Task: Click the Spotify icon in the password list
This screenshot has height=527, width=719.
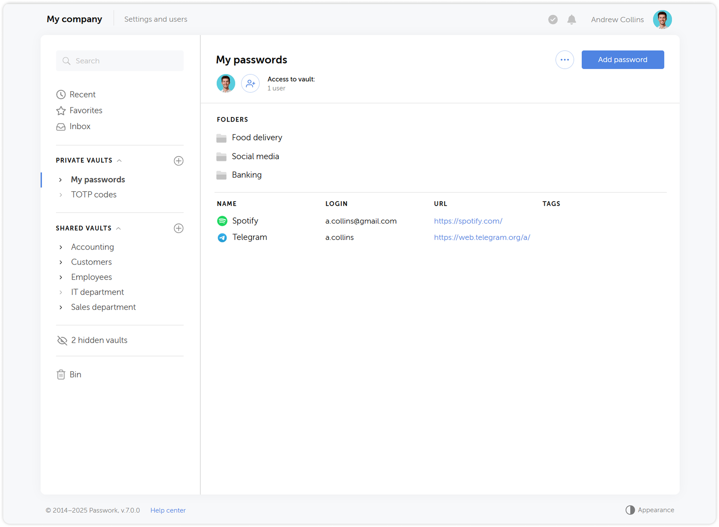Action: 222,220
